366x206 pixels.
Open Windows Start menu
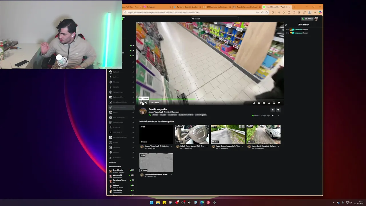[x=152, y=203]
